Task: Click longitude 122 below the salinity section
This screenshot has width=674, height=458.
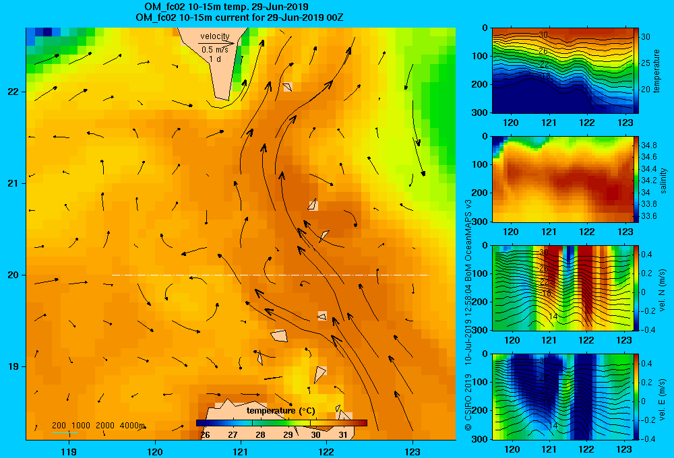Action: click(586, 232)
